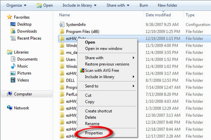Sort by Date modified column header
The image size is (211, 140).
point(158,15)
